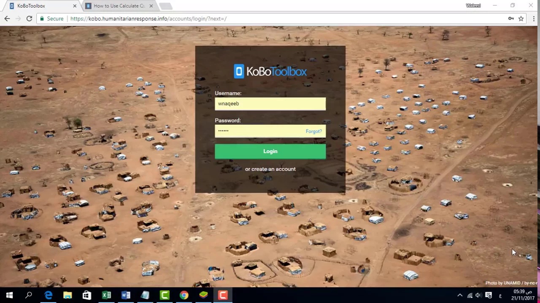Open Excel from the taskbar
540x303 pixels.
tap(106, 295)
